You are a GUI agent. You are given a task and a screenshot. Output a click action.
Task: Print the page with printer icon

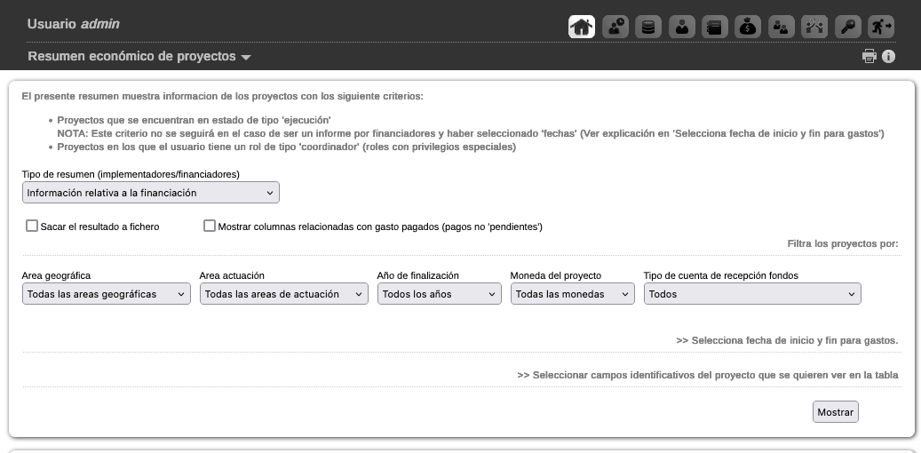tap(869, 57)
